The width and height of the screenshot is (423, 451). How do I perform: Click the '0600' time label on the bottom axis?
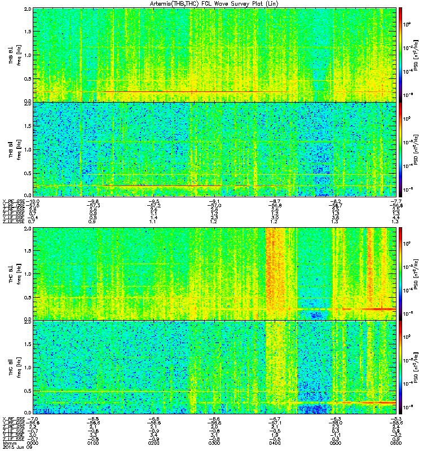click(396, 443)
